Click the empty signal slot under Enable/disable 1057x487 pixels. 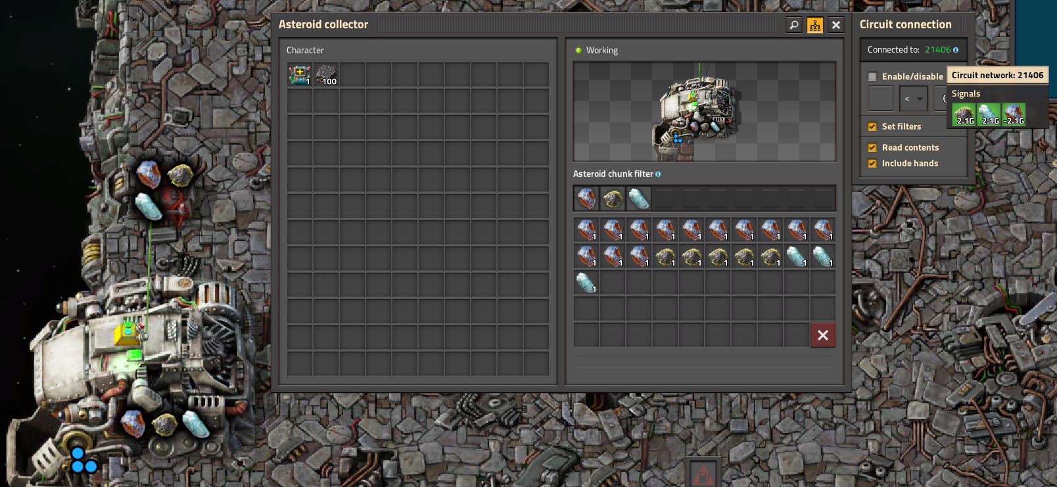881,99
